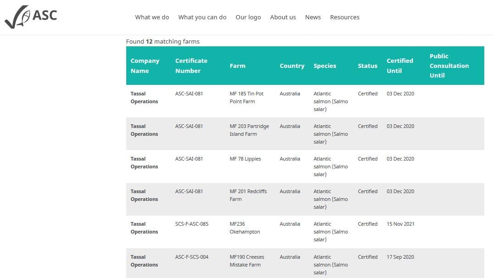The width and height of the screenshot is (493, 278).
Task: Open the 'About us' page
Action: [x=283, y=17]
